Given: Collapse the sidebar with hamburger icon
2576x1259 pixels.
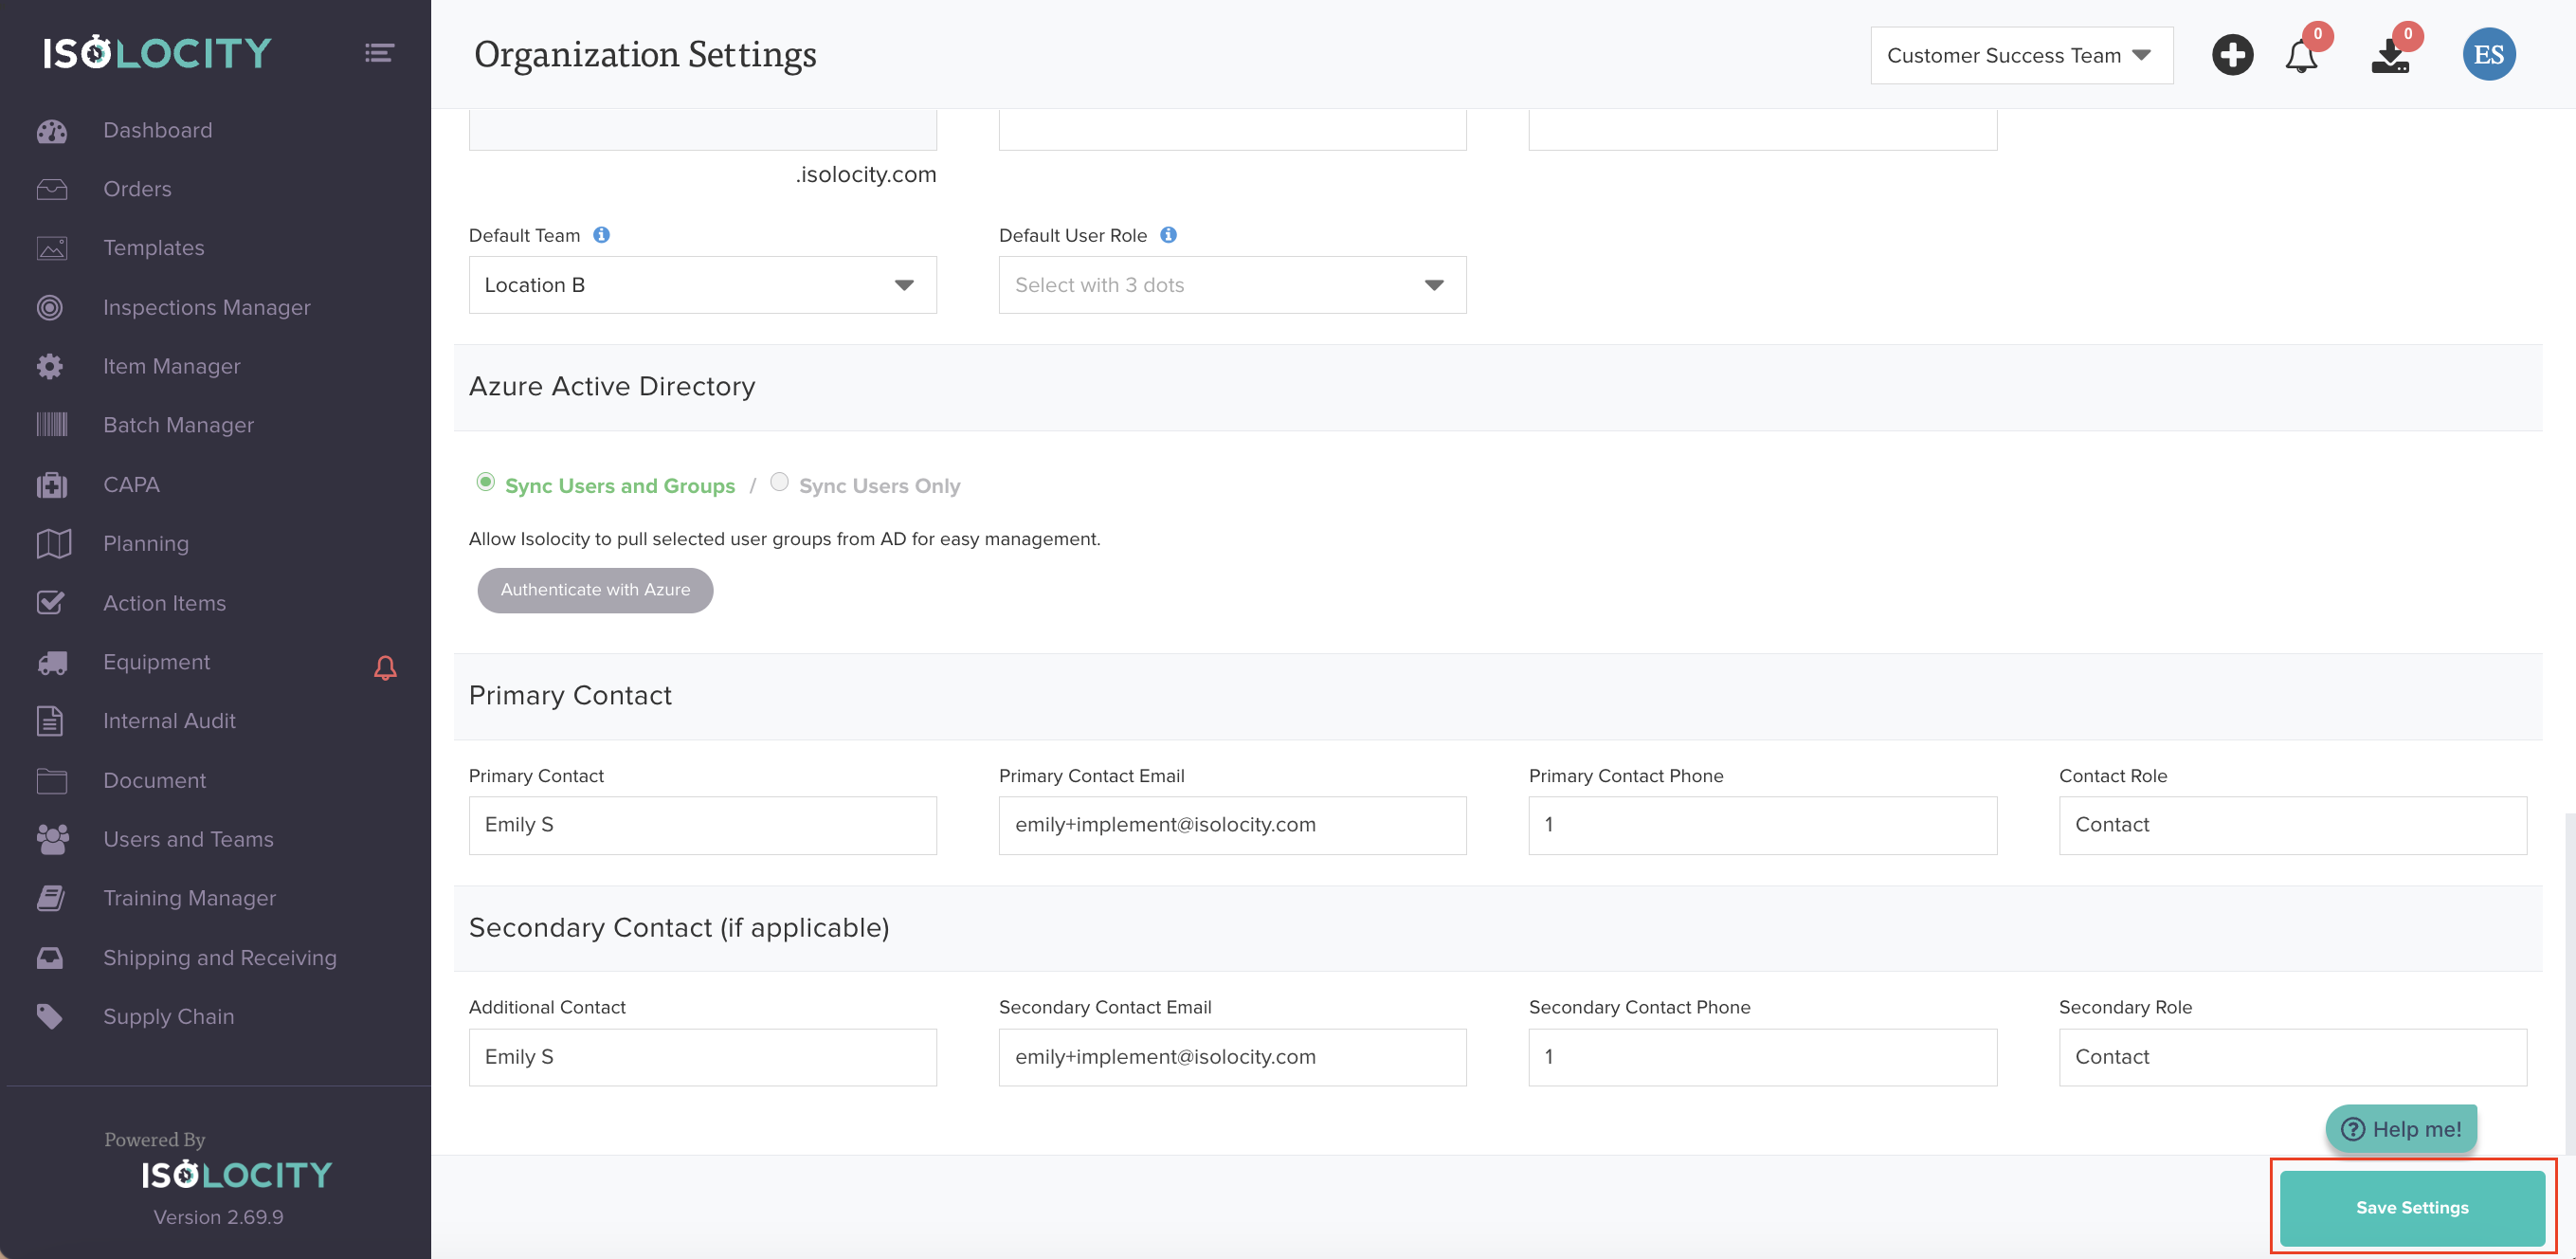Looking at the screenshot, I should click(x=379, y=53).
